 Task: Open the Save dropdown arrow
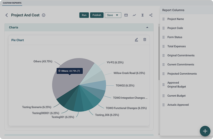(x=117, y=15)
